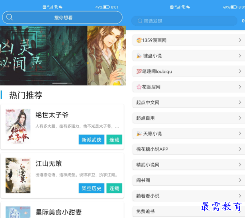Tap the left screen's battery status icon

107,7
